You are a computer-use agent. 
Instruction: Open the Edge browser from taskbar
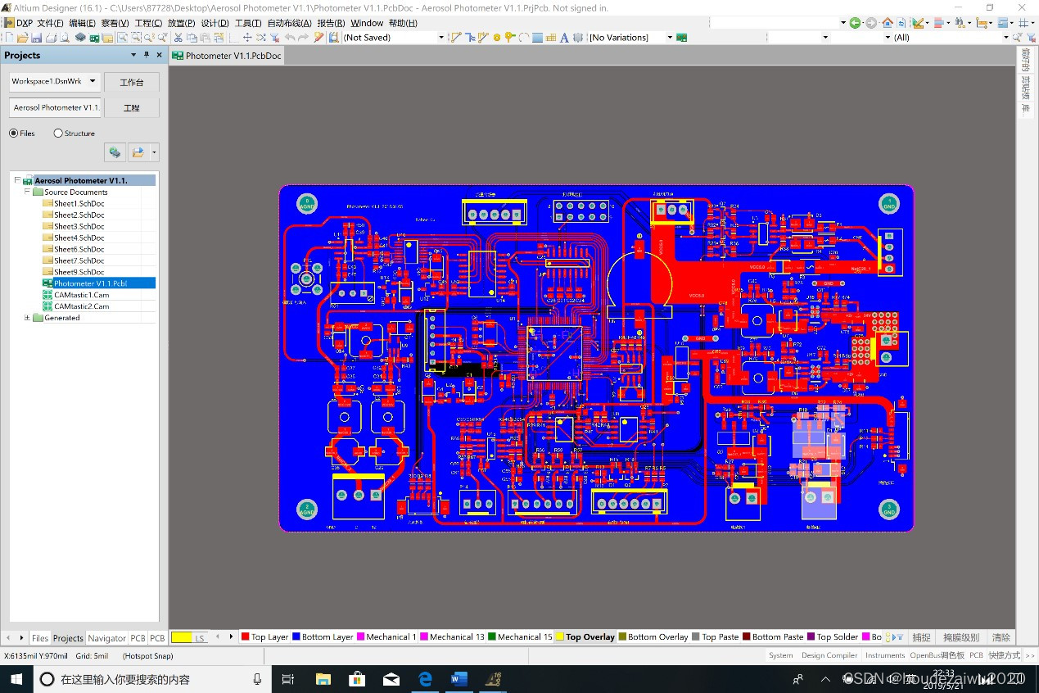pyautogui.click(x=425, y=679)
